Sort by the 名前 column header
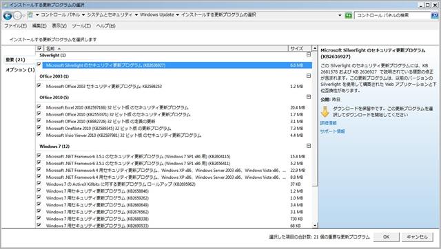This screenshot has width=441, height=249. pyautogui.click(x=166, y=48)
